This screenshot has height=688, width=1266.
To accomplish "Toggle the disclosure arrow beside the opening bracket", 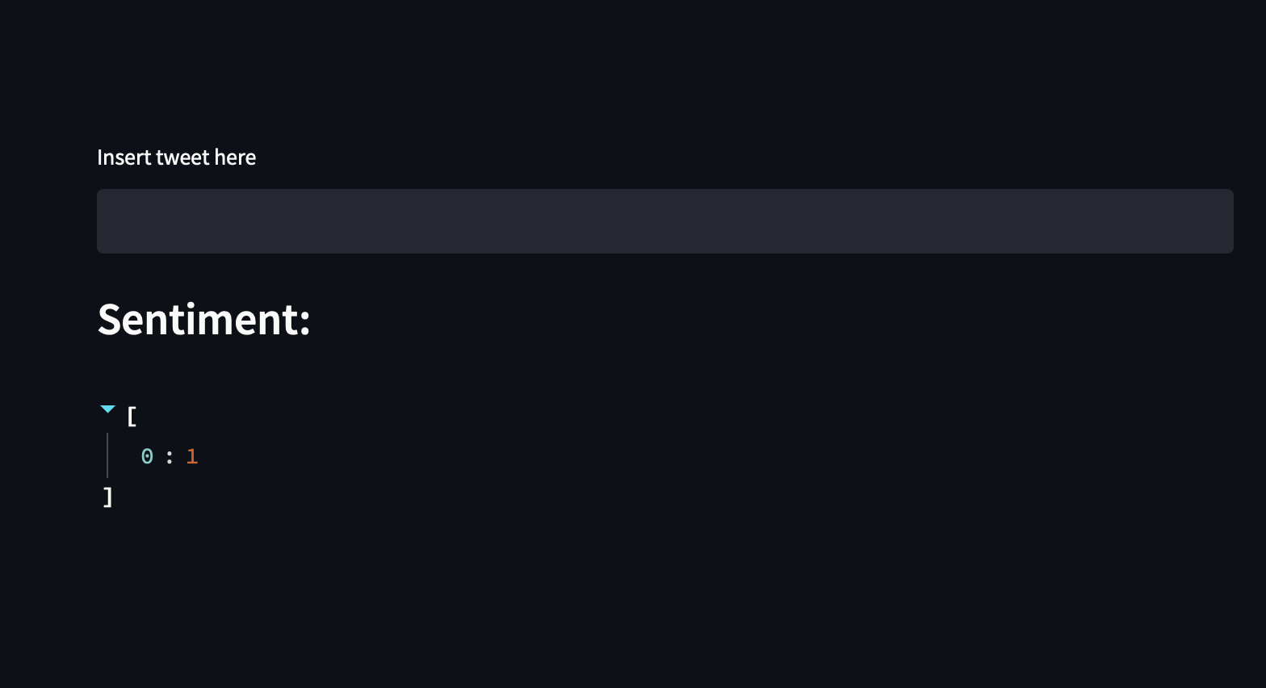I will click(x=107, y=409).
